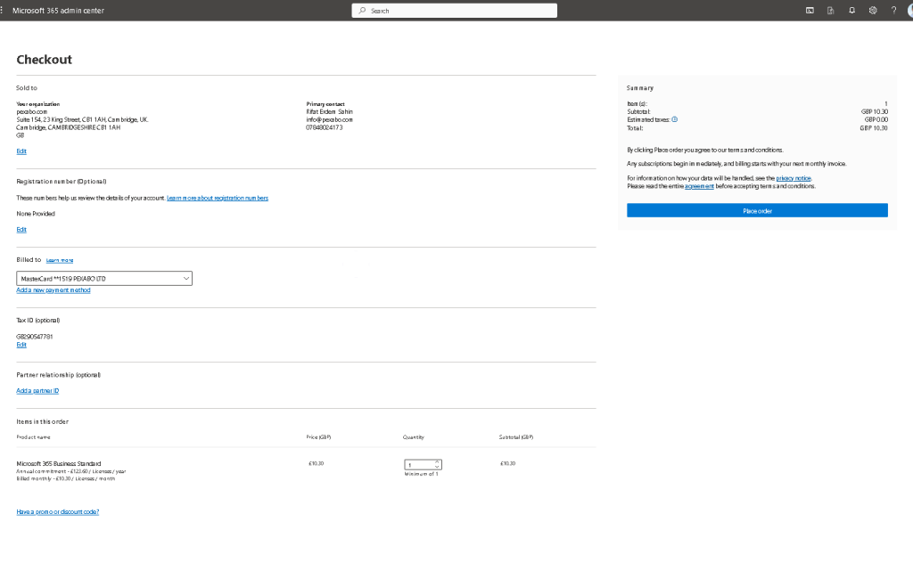Click Add a partner ID
913x587 pixels.
click(37, 390)
